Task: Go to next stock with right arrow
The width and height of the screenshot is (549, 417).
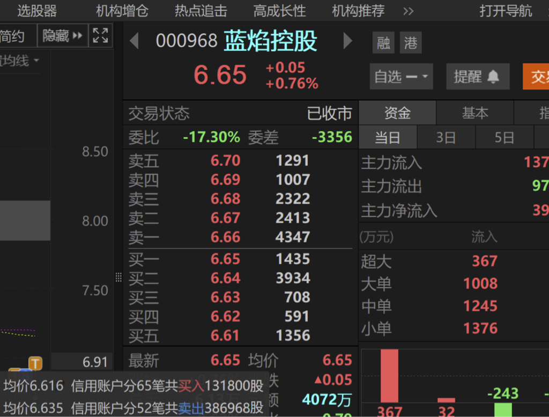Action: [x=347, y=41]
